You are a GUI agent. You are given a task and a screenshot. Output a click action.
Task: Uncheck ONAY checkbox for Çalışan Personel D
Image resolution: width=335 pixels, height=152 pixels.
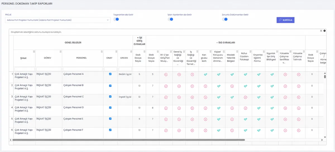[110, 107]
